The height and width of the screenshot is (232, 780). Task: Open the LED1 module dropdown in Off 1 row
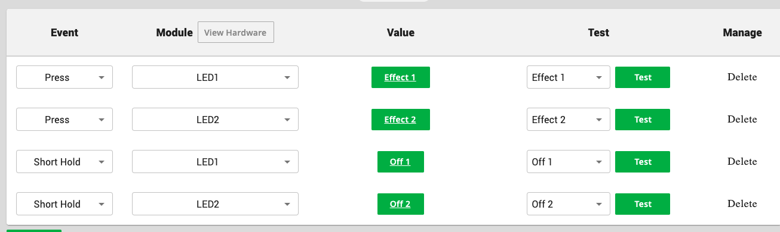click(215, 162)
